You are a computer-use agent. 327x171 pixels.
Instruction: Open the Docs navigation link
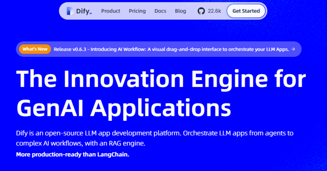coord(161,11)
